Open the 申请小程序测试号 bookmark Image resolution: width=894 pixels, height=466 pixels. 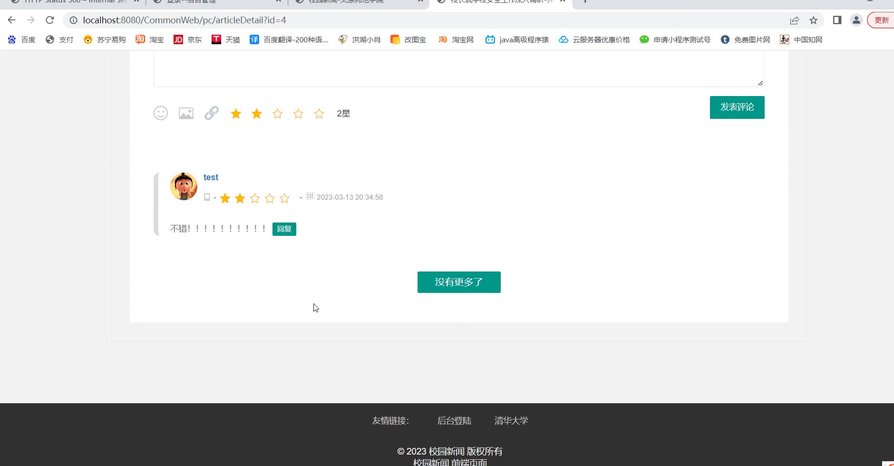675,39
